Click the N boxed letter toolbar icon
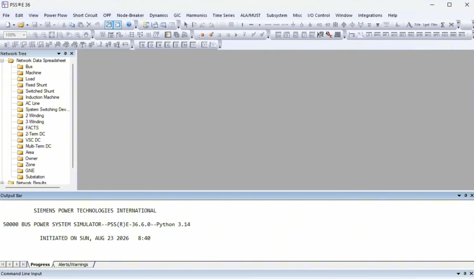 142,45
